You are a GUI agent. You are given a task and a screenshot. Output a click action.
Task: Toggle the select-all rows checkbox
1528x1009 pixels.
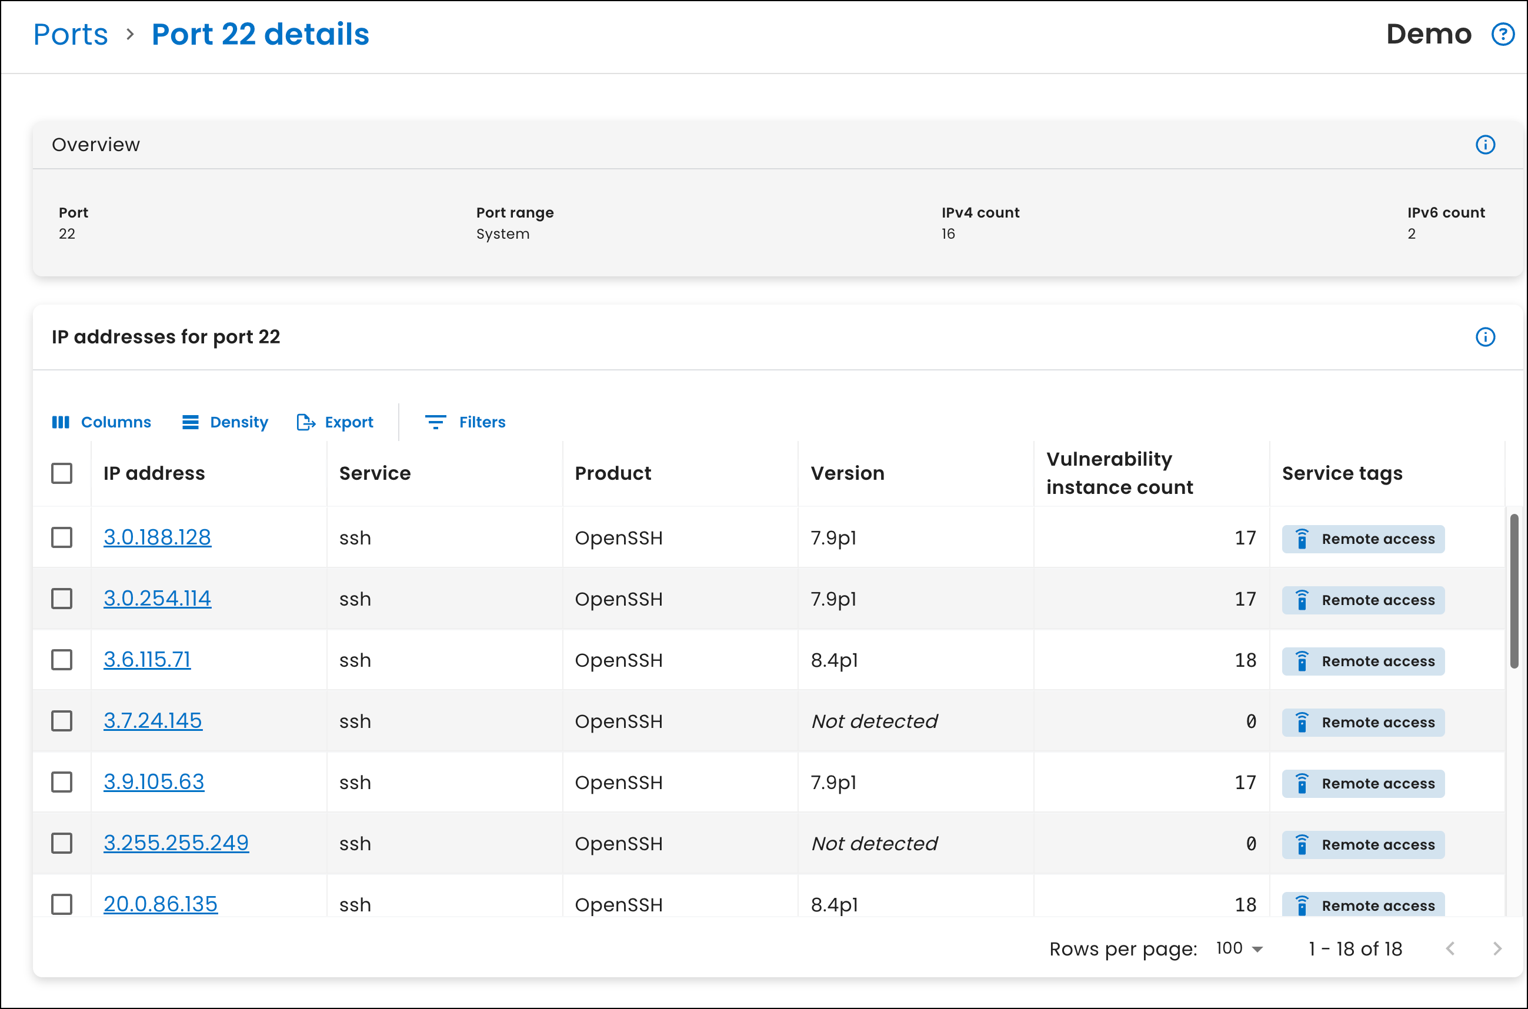click(x=62, y=473)
